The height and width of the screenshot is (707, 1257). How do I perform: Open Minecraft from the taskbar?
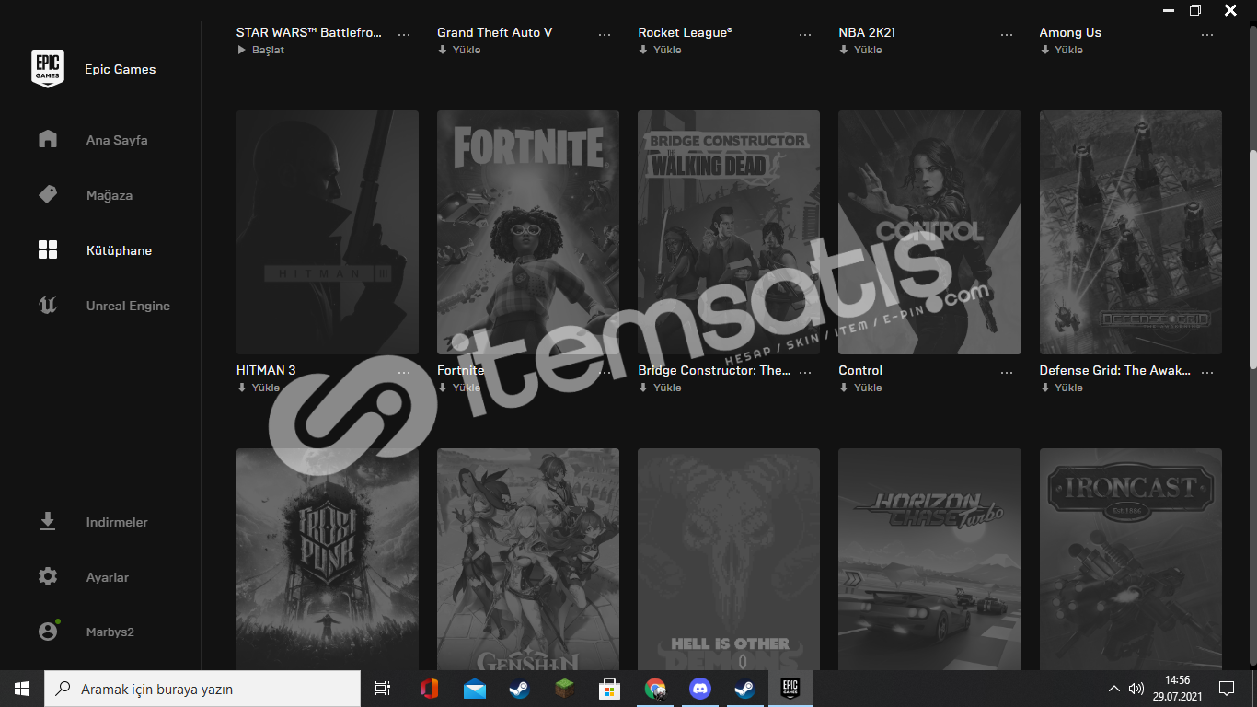coord(564,689)
